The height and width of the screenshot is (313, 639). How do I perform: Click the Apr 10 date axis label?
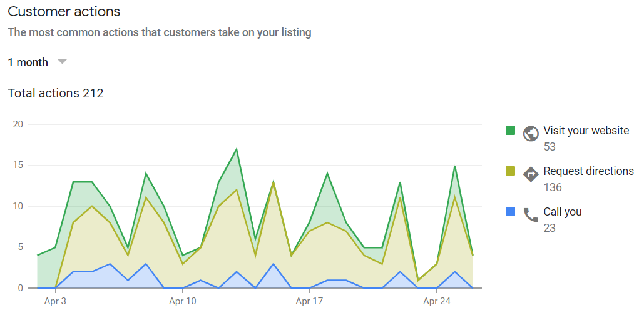pos(182,301)
